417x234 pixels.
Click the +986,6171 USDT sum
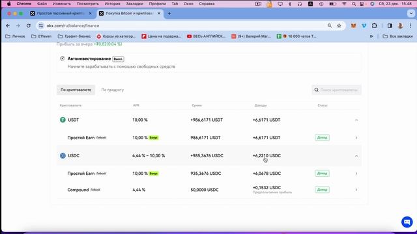(x=207, y=120)
